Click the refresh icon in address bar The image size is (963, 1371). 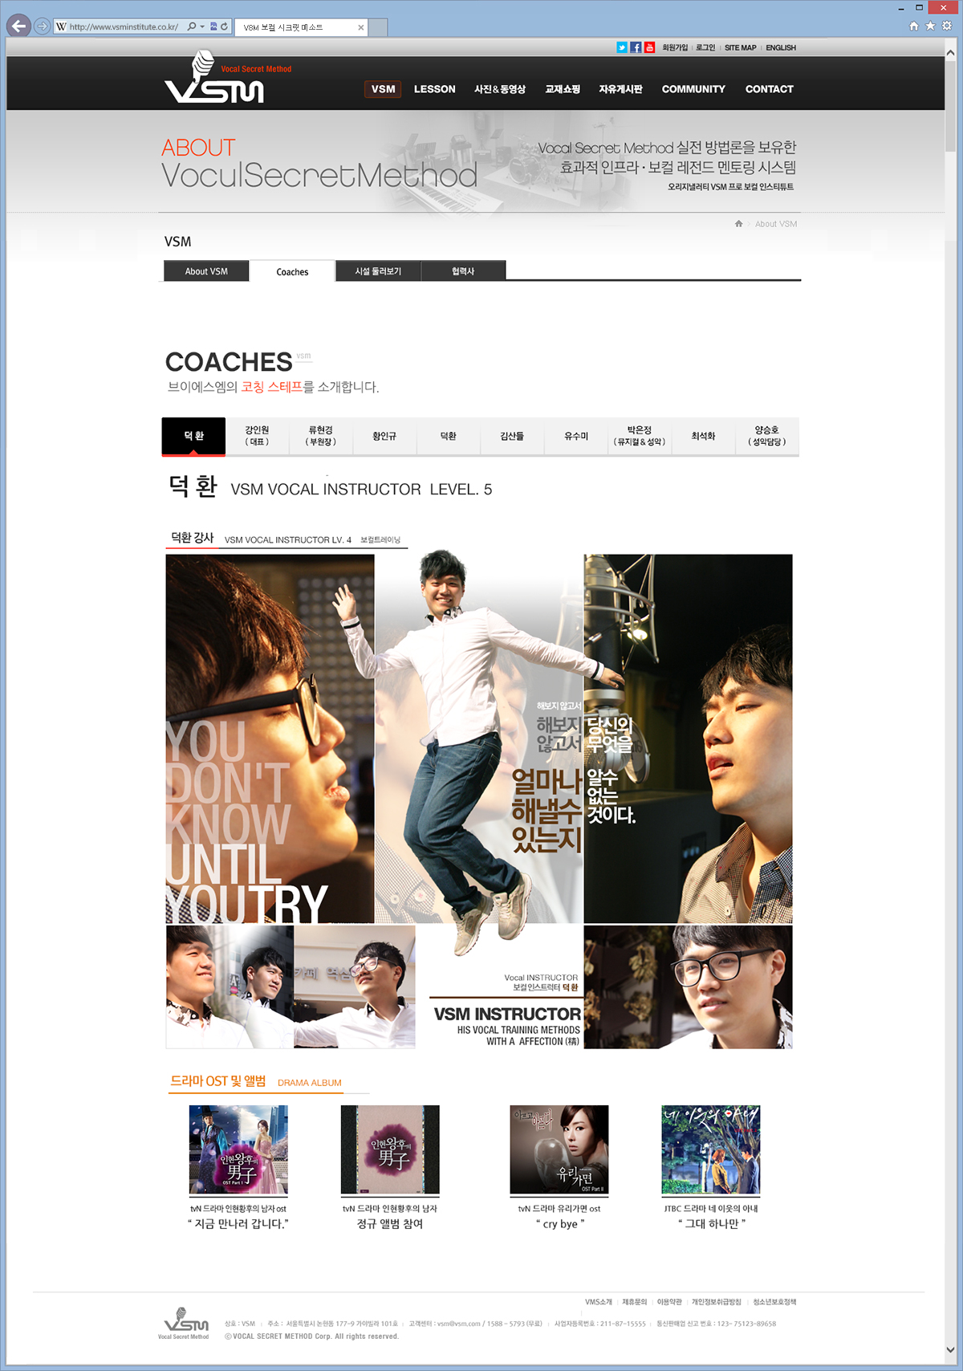tap(224, 26)
